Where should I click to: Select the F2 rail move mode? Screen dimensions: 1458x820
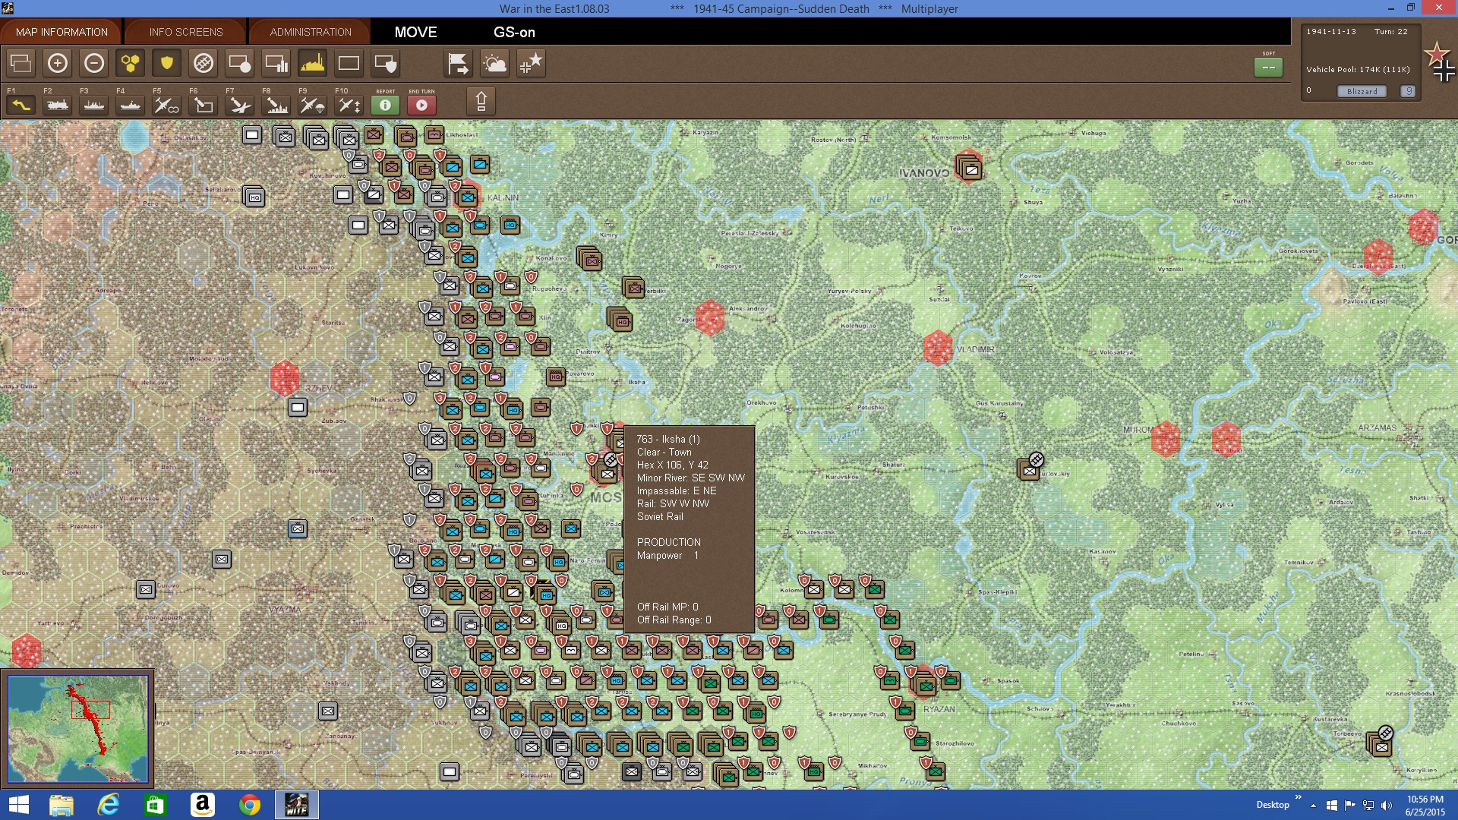point(58,105)
